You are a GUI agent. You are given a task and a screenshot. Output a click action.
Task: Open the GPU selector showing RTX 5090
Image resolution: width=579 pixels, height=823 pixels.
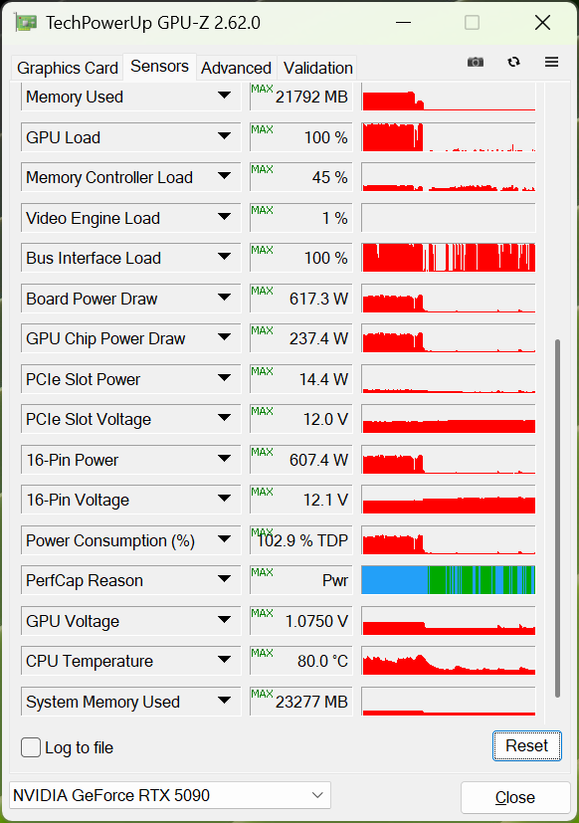click(169, 795)
